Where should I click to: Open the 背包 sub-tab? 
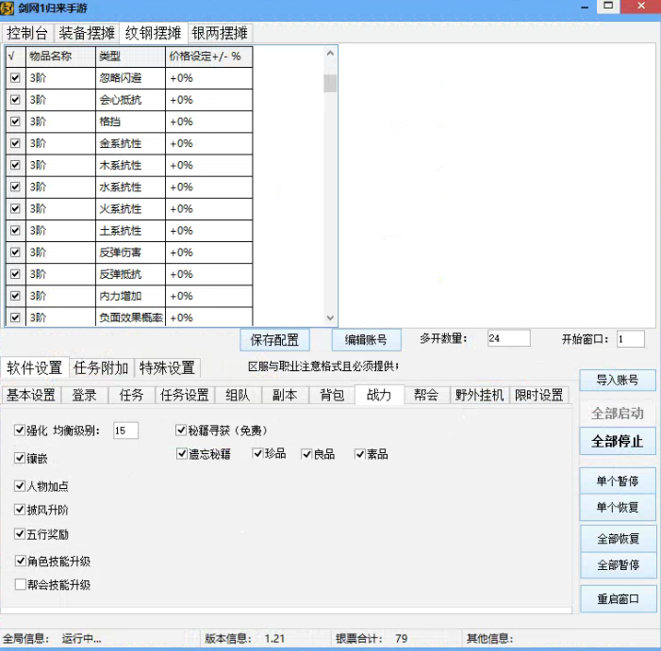click(332, 396)
